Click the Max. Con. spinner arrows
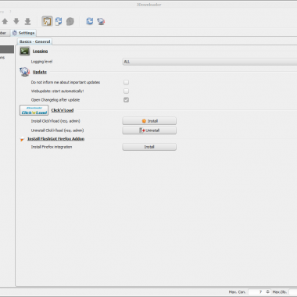Viewport: 297px width, 297px height. (267, 292)
